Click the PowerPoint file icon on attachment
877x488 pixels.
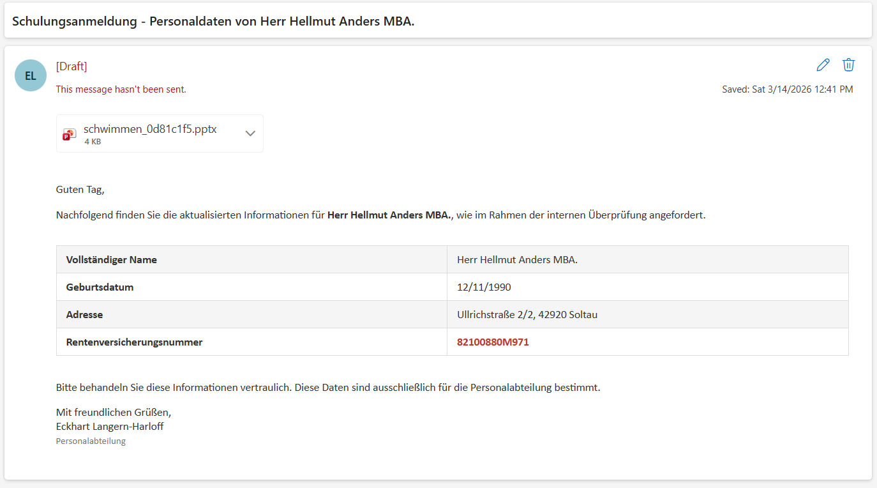click(x=70, y=134)
